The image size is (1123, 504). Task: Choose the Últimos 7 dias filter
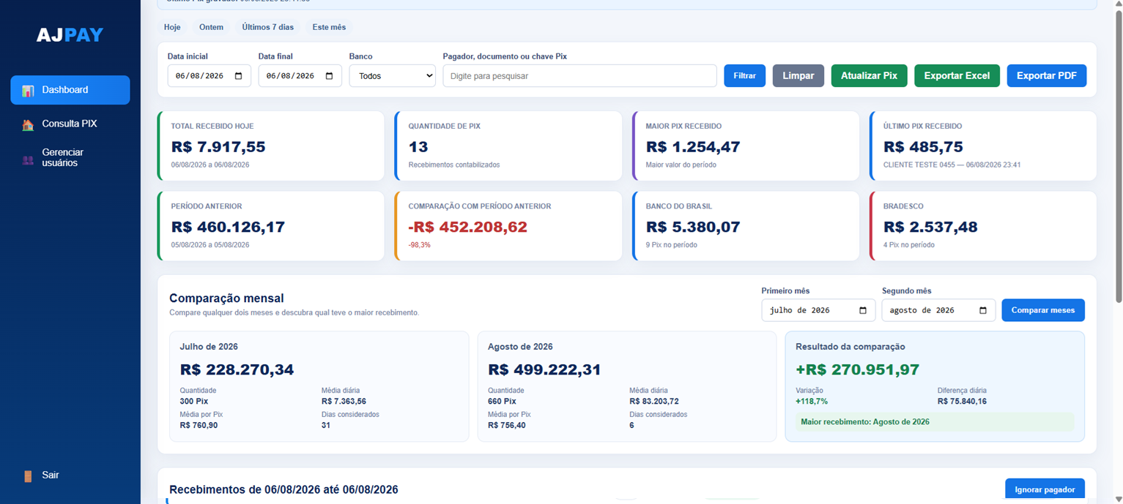(x=267, y=27)
